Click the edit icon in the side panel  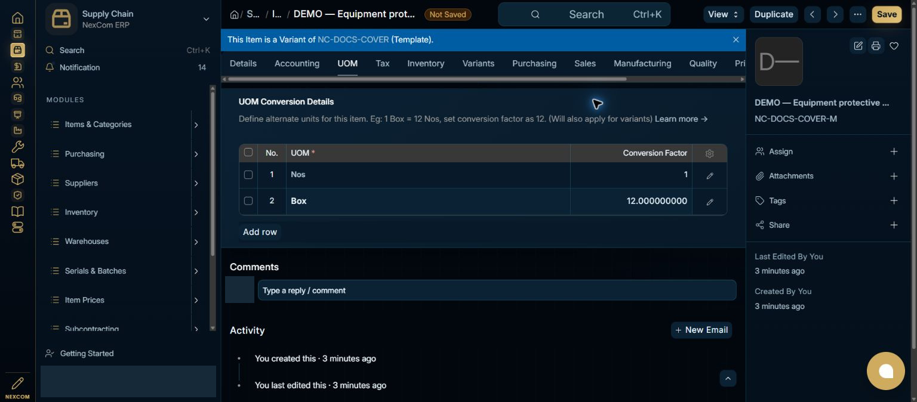[x=858, y=46]
